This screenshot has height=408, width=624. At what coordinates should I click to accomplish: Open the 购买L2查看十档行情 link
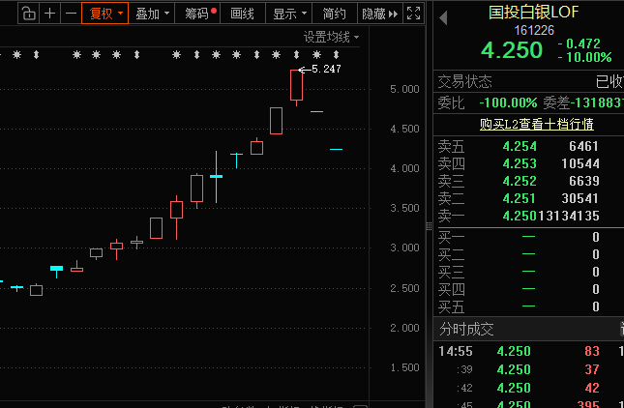click(x=536, y=124)
